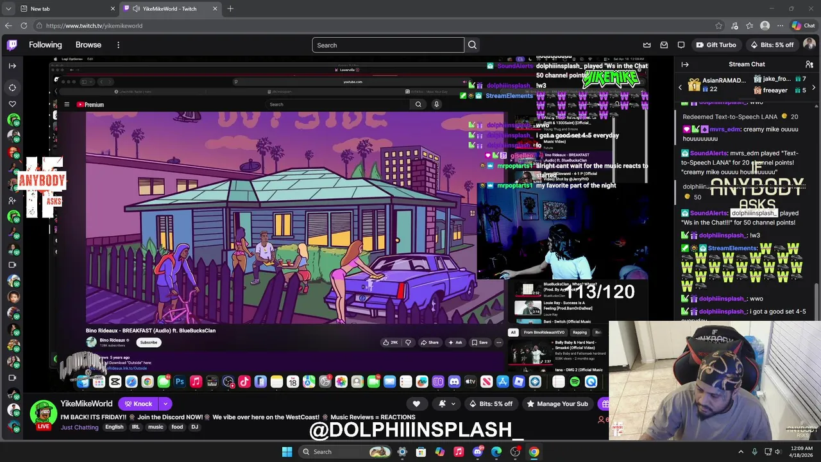Click browser back arrow
This screenshot has height=462, width=821.
tap(8, 26)
